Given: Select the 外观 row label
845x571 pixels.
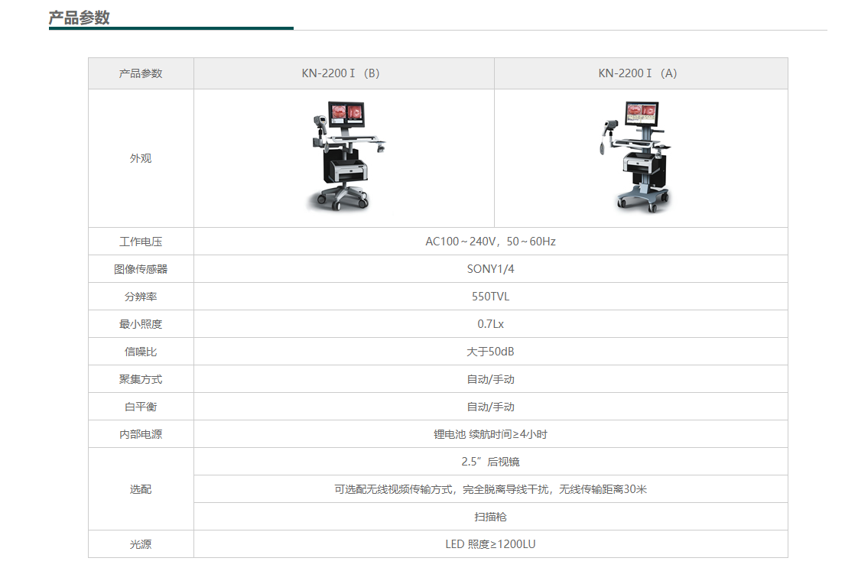Looking at the screenshot, I should coord(141,158).
